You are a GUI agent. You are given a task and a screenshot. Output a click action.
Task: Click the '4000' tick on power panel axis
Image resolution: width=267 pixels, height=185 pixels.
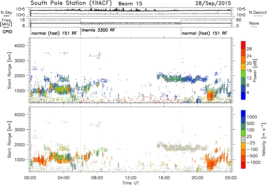(x=19, y=46)
